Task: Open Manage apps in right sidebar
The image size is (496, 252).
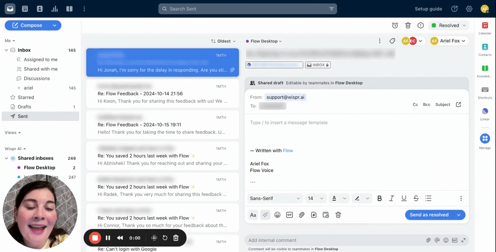Action: click(x=484, y=141)
